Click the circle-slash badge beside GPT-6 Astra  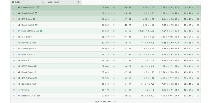click(34, 19)
